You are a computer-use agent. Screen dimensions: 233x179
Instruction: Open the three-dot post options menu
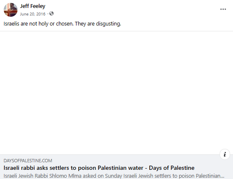pyautogui.click(x=223, y=9)
